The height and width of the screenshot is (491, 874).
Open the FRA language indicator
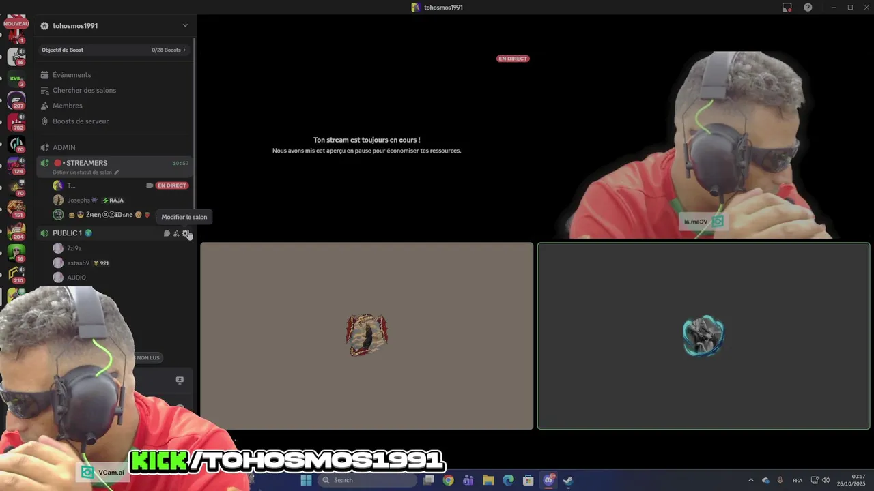click(x=798, y=480)
